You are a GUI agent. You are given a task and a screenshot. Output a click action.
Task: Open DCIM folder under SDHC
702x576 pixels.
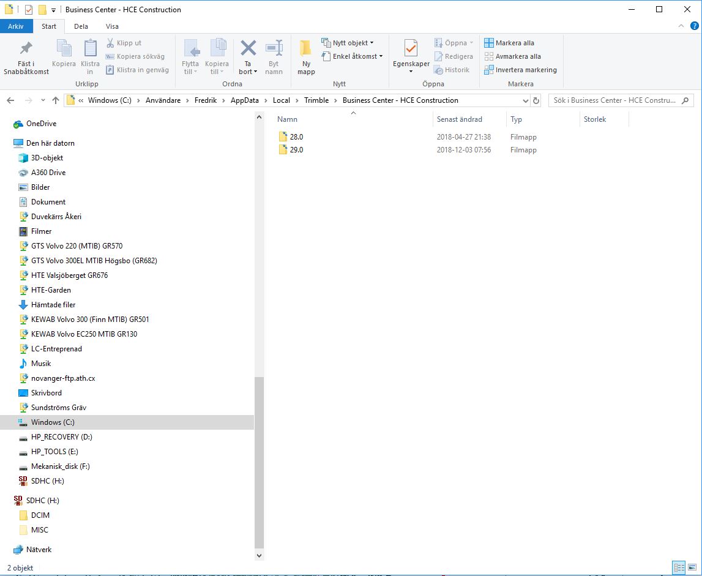(34, 515)
